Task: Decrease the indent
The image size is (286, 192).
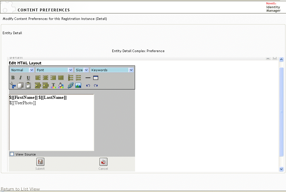Action: [x=38, y=85]
